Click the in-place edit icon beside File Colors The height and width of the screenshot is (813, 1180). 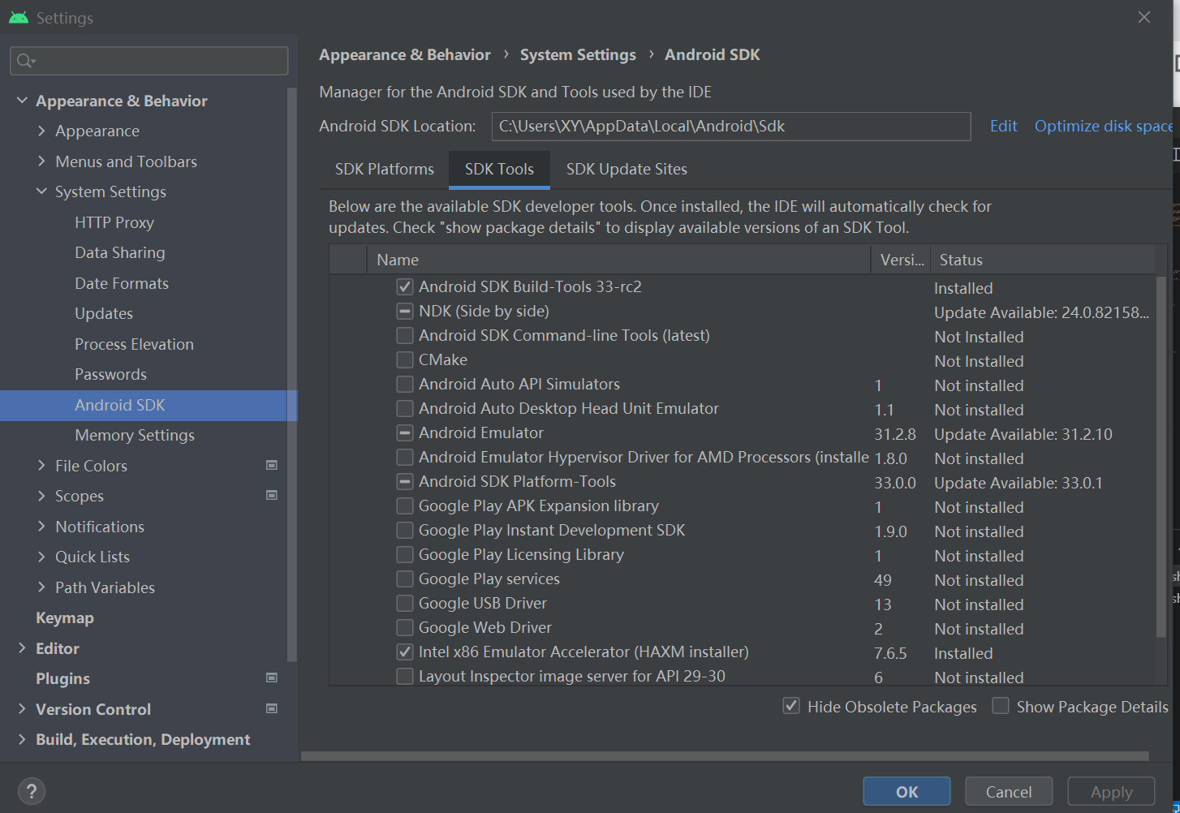272,464
